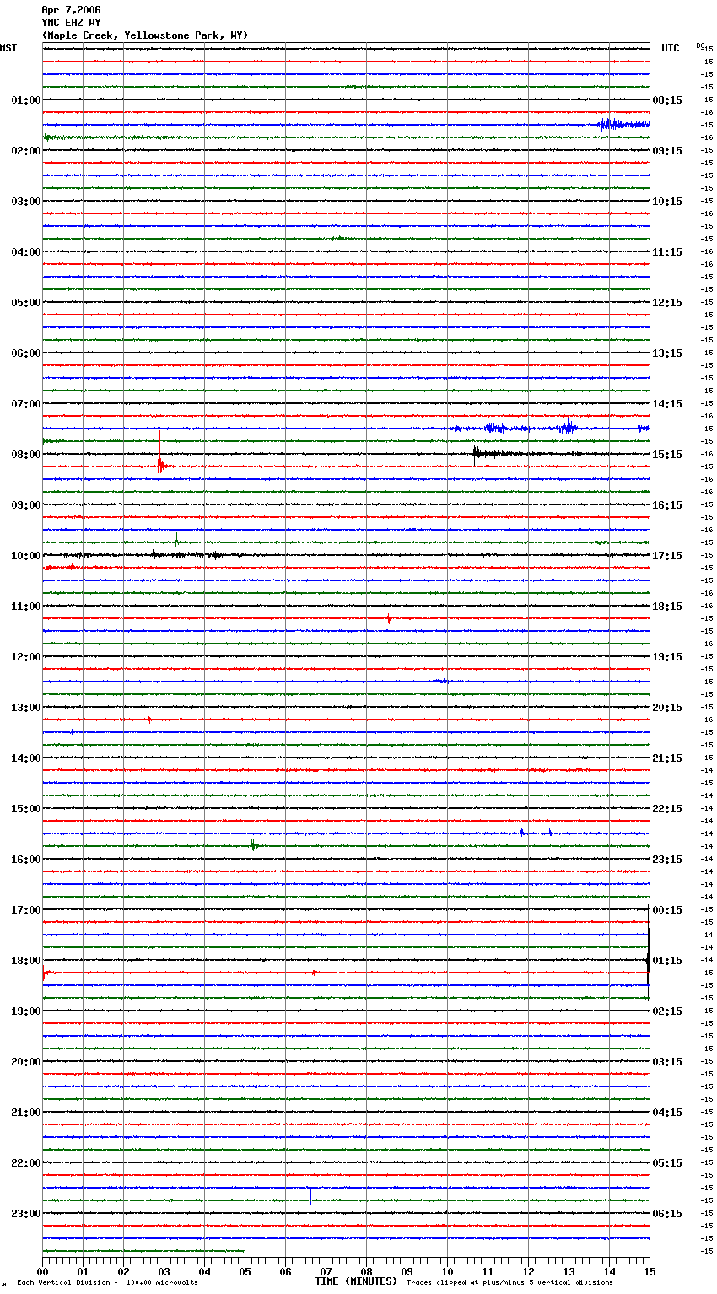Select the '21:00' MST time label
This screenshot has height=1294, width=717.
click(x=26, y=1113)
